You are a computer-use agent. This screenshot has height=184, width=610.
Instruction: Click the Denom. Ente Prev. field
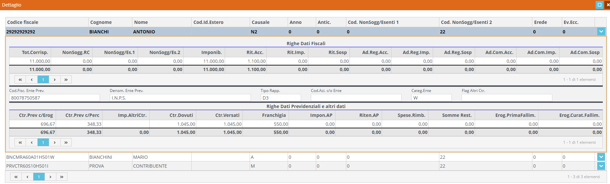[x=180, y=98]
